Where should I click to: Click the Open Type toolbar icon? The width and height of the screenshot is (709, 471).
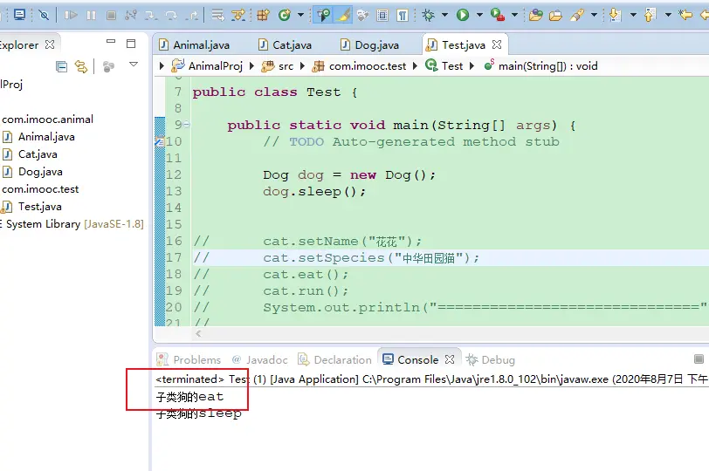pos(536,15)
